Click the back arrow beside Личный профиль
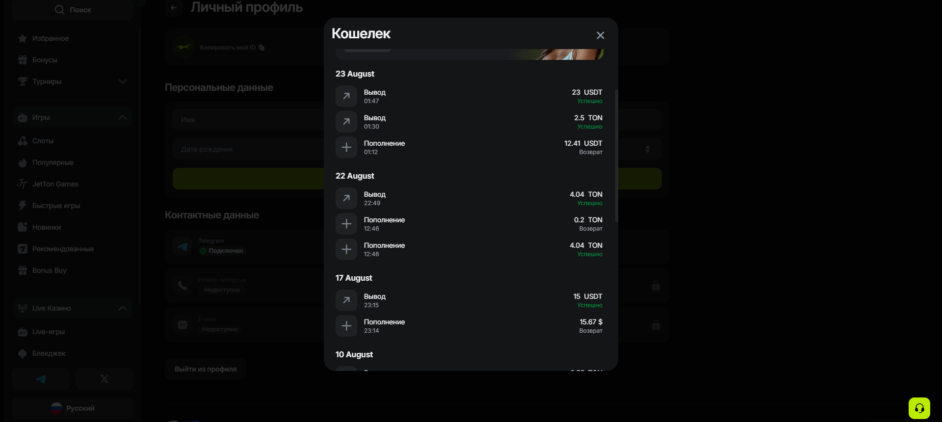This screenshot has width=942, height=422. (x=174, y=8)
